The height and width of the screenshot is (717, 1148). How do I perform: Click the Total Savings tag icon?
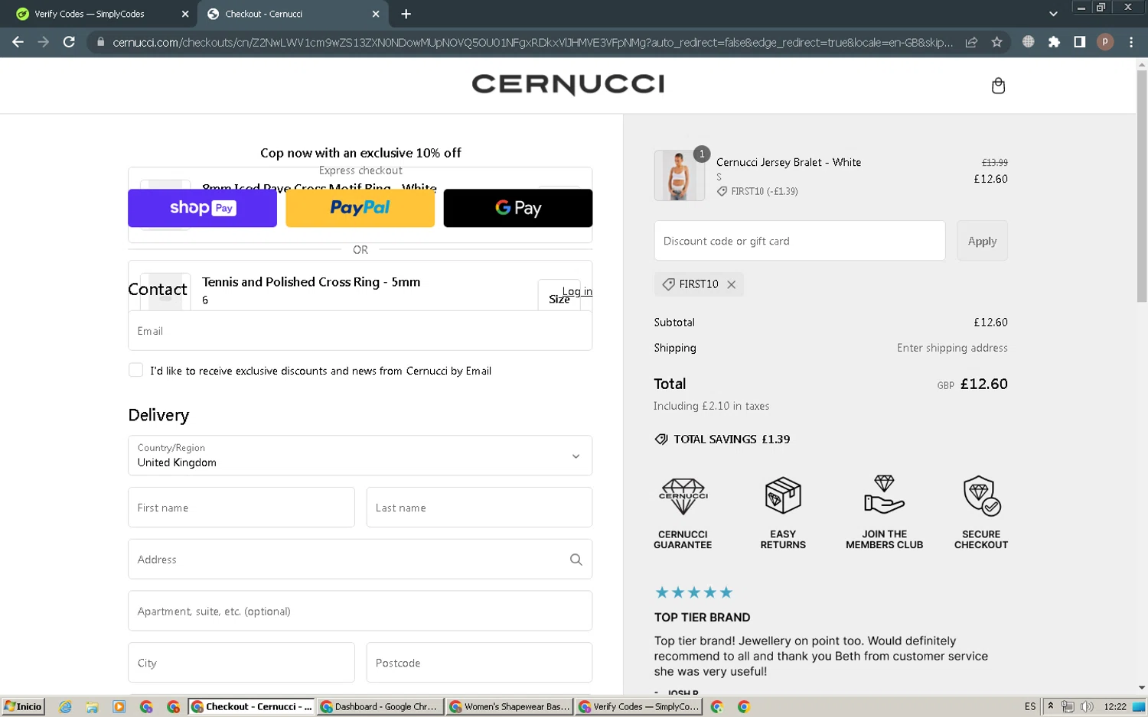(661, 440)
